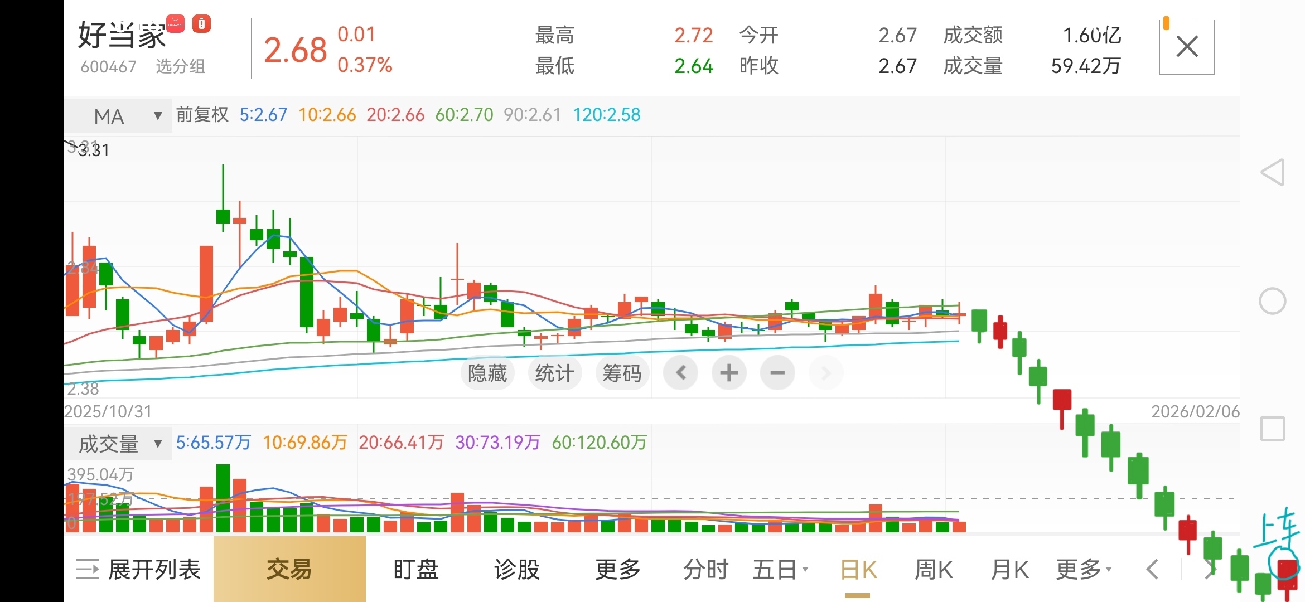This screenshot has width=1305, height=602.
Task: Tap the 交易 trade button
Action: (289, 569)
